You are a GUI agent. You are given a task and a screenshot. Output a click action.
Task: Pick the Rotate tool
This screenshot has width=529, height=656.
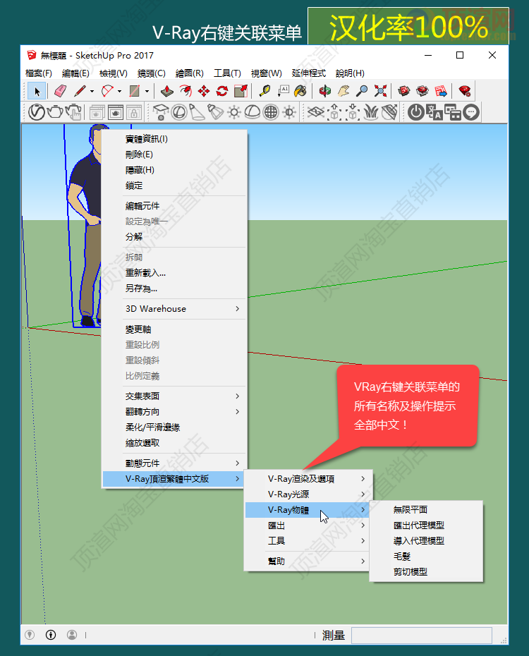(222, 91)
